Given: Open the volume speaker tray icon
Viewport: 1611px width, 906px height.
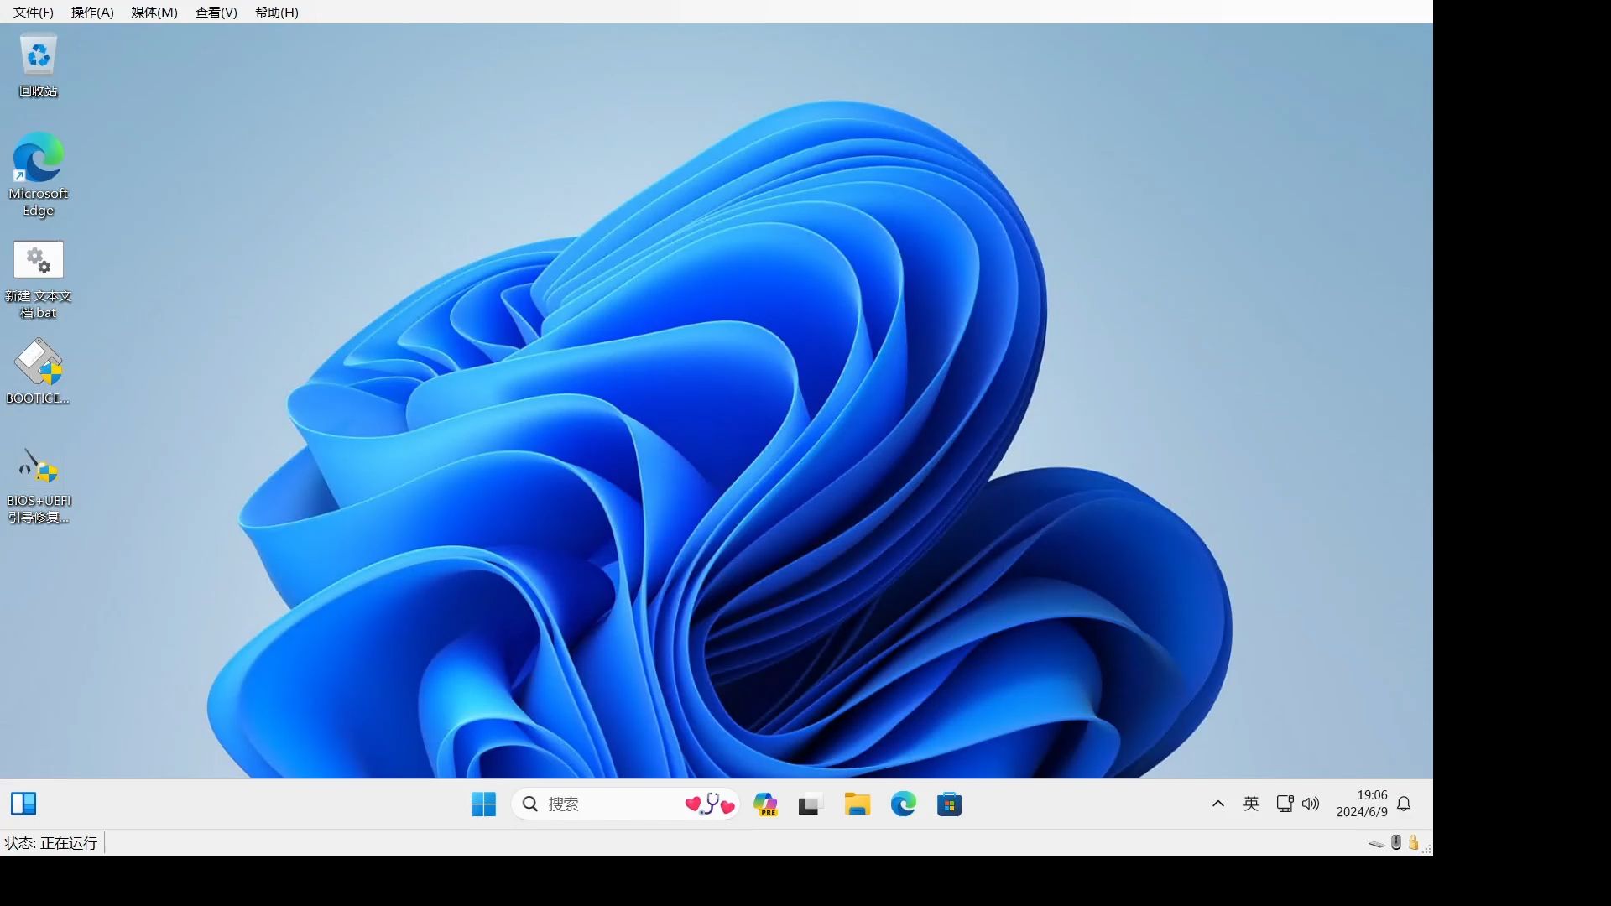Looking at the screenshot, I should click(1311, 804).
